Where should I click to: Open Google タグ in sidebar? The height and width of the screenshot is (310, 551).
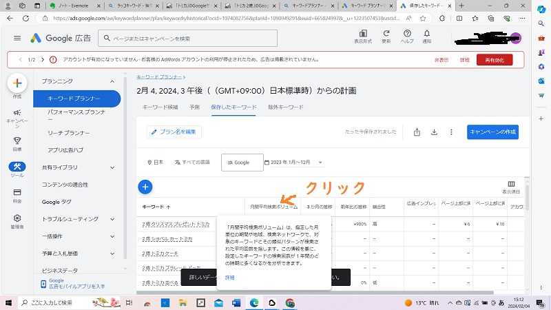[56, 202]
